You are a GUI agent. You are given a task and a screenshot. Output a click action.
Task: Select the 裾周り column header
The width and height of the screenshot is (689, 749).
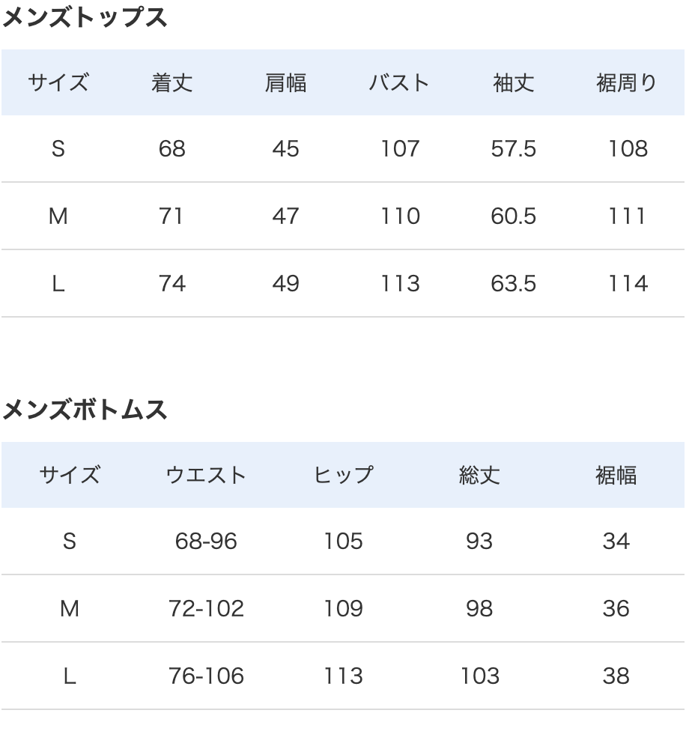coord(626,82)
